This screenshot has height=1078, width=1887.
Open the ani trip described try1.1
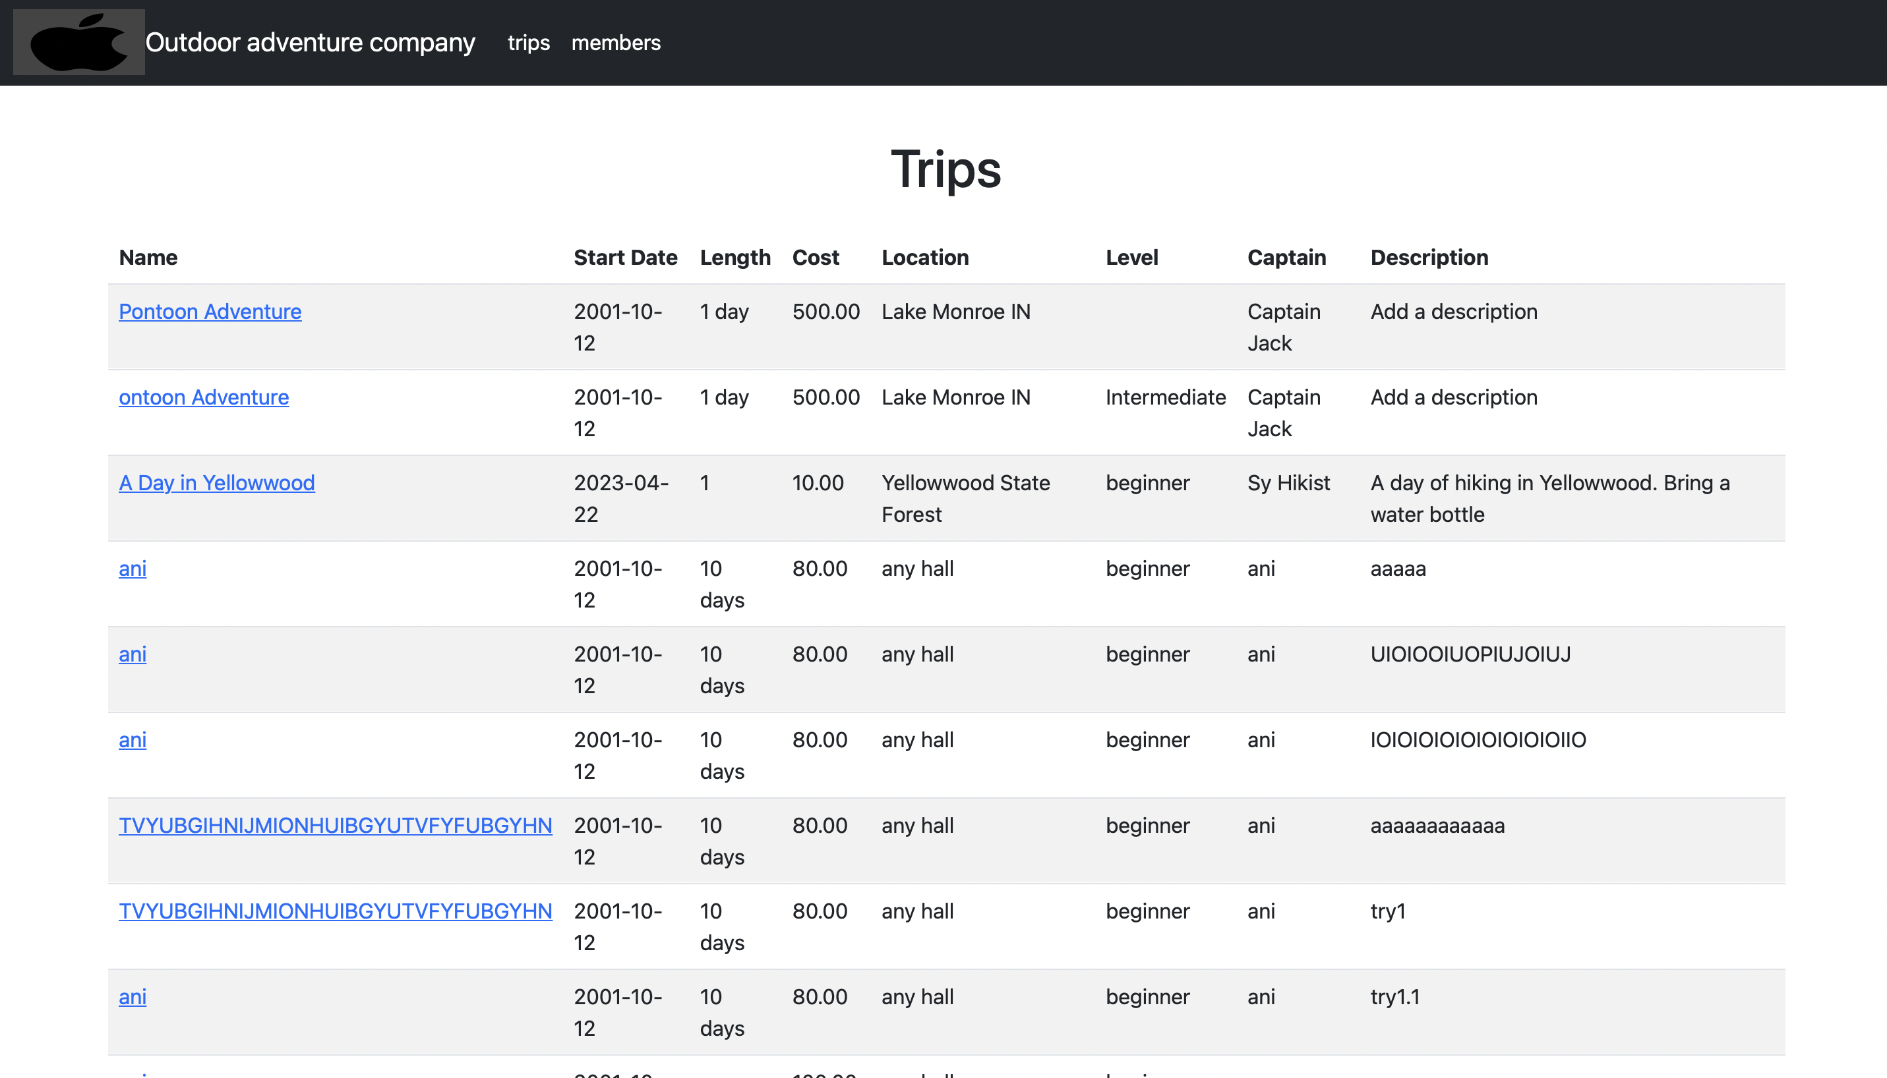(133, 996)
